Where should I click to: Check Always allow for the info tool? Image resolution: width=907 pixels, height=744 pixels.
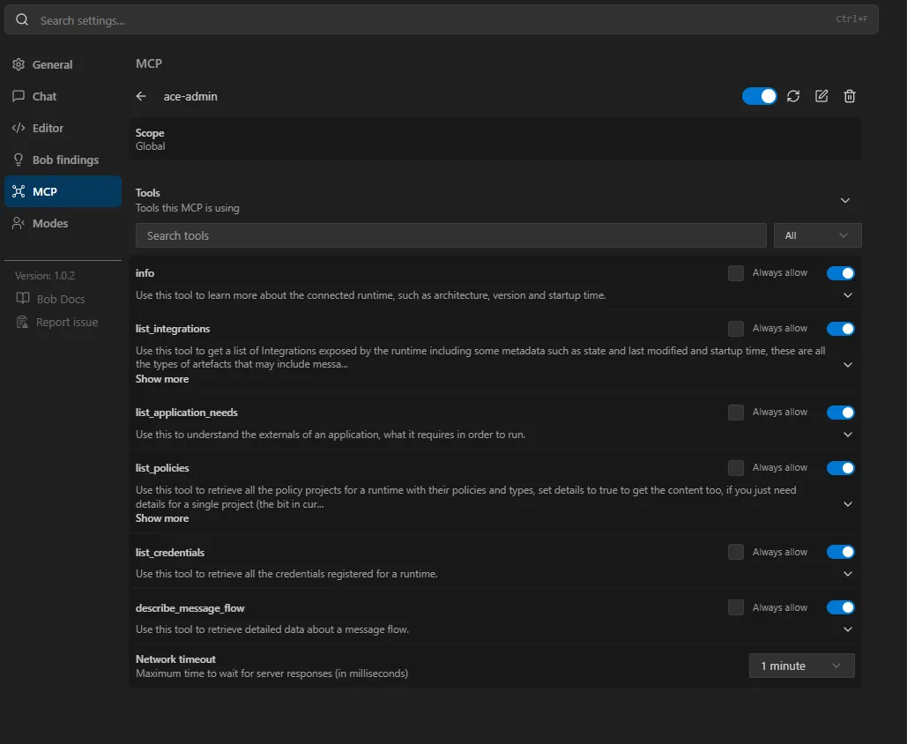736,273
